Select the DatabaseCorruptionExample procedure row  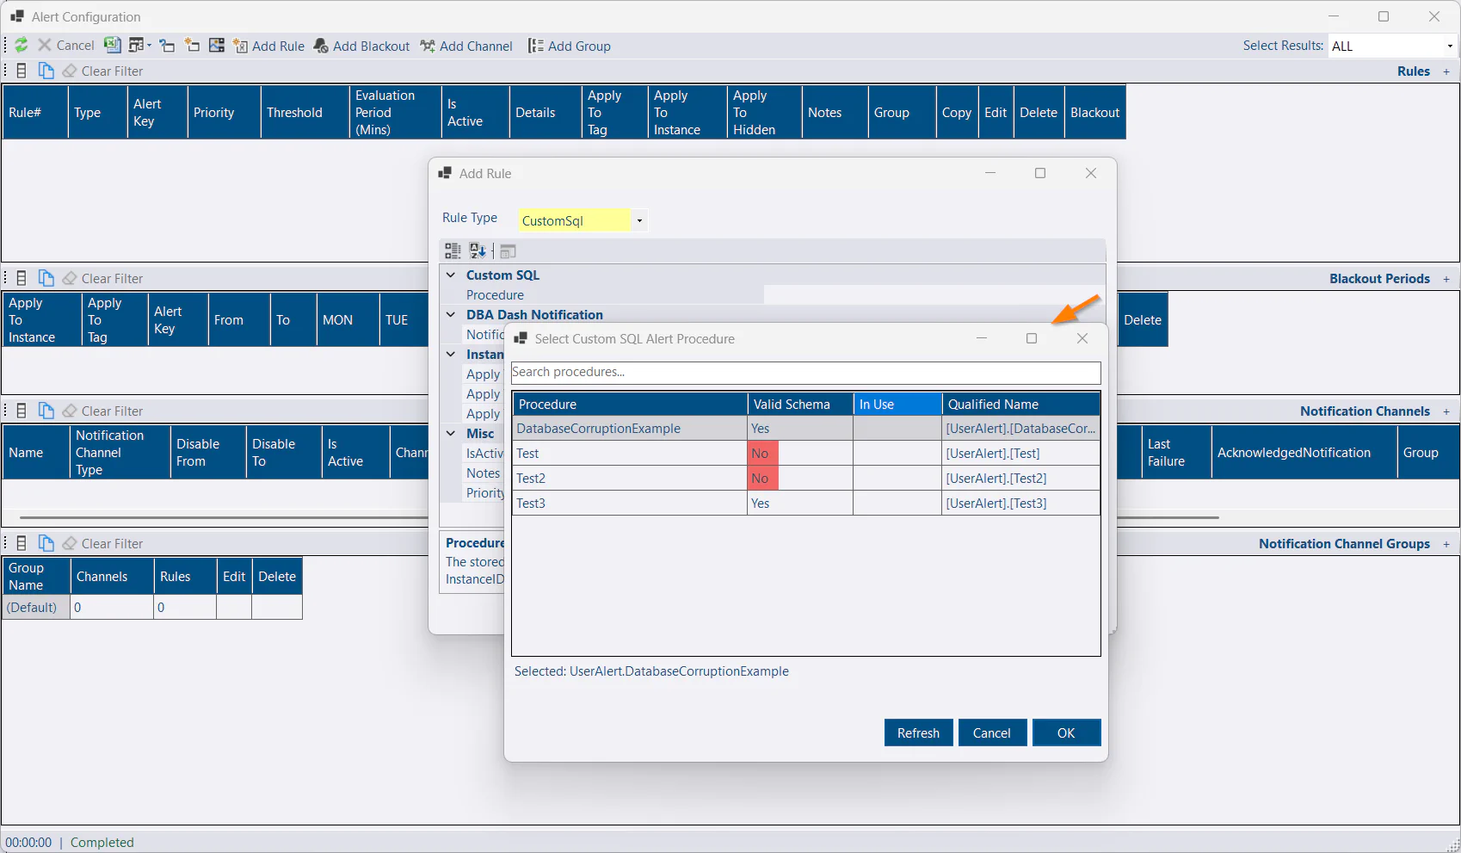(806, 429)
